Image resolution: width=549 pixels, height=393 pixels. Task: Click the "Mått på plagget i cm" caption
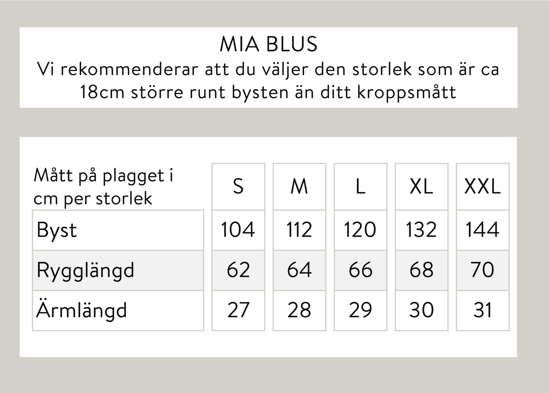tap(103, 187)
